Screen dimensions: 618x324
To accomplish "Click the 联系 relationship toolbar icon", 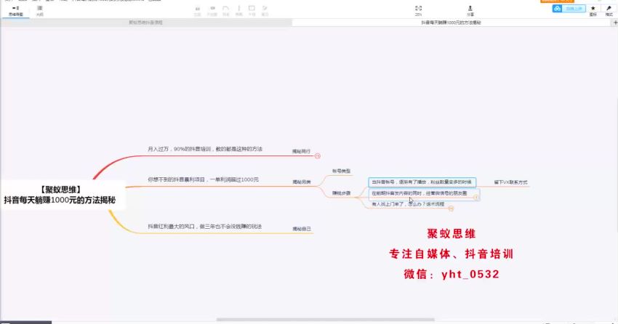I will (226, 11).
